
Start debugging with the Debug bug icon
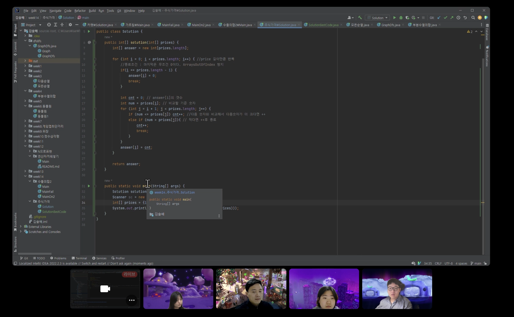pos(401,18)
